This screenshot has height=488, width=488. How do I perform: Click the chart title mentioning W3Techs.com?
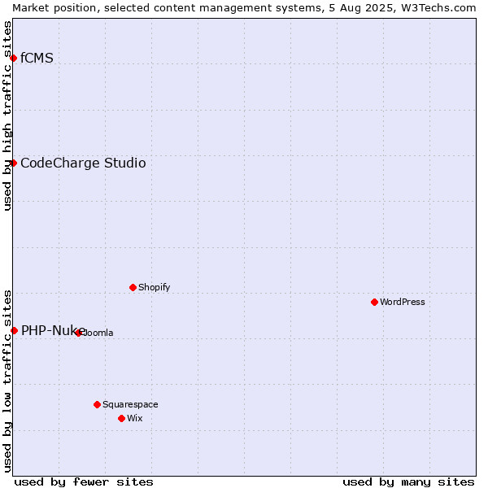point(244,8)
